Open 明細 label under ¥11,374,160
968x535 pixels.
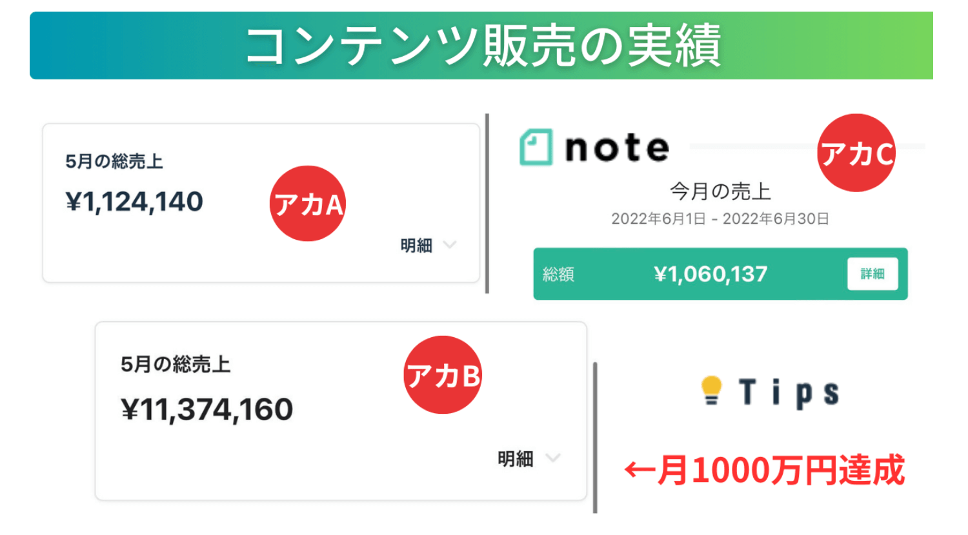(x=516, y=459)
